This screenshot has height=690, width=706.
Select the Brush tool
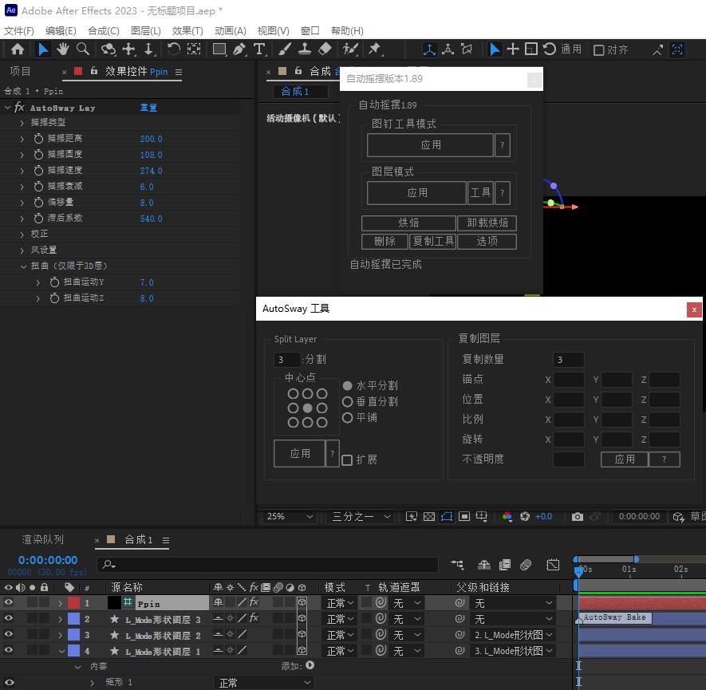click(x=284, y=49)
